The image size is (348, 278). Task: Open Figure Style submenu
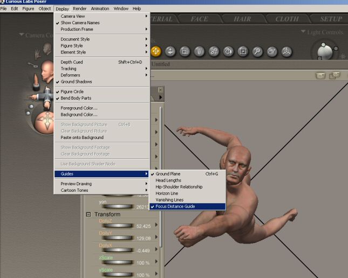coord(102,46)
